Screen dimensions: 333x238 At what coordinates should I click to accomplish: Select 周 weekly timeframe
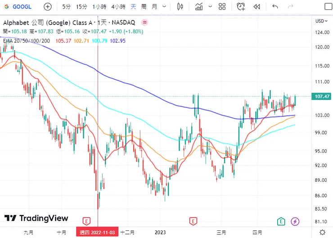coord(144,7)
